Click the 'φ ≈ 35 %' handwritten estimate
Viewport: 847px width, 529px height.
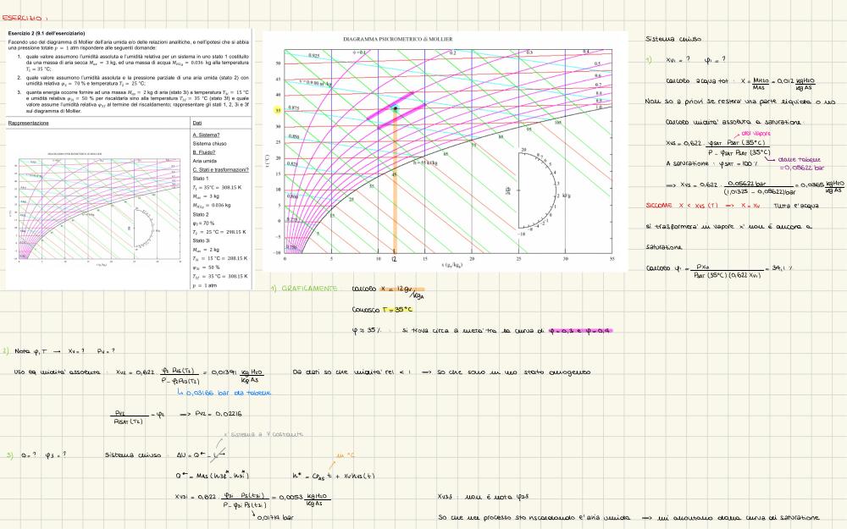tap(367, 331)
